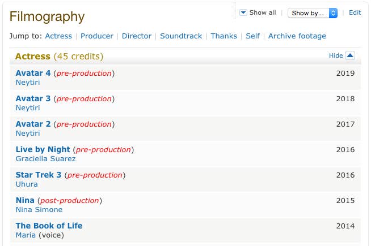This screenshot has width=371, height=246.
Task: Jump to Archive footage section
Action: (297, 36)
